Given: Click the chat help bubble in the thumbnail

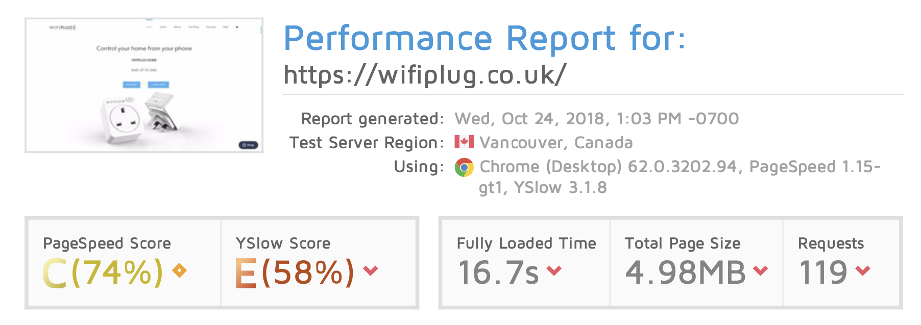Looking at the screenshot, I should (248, 145).
